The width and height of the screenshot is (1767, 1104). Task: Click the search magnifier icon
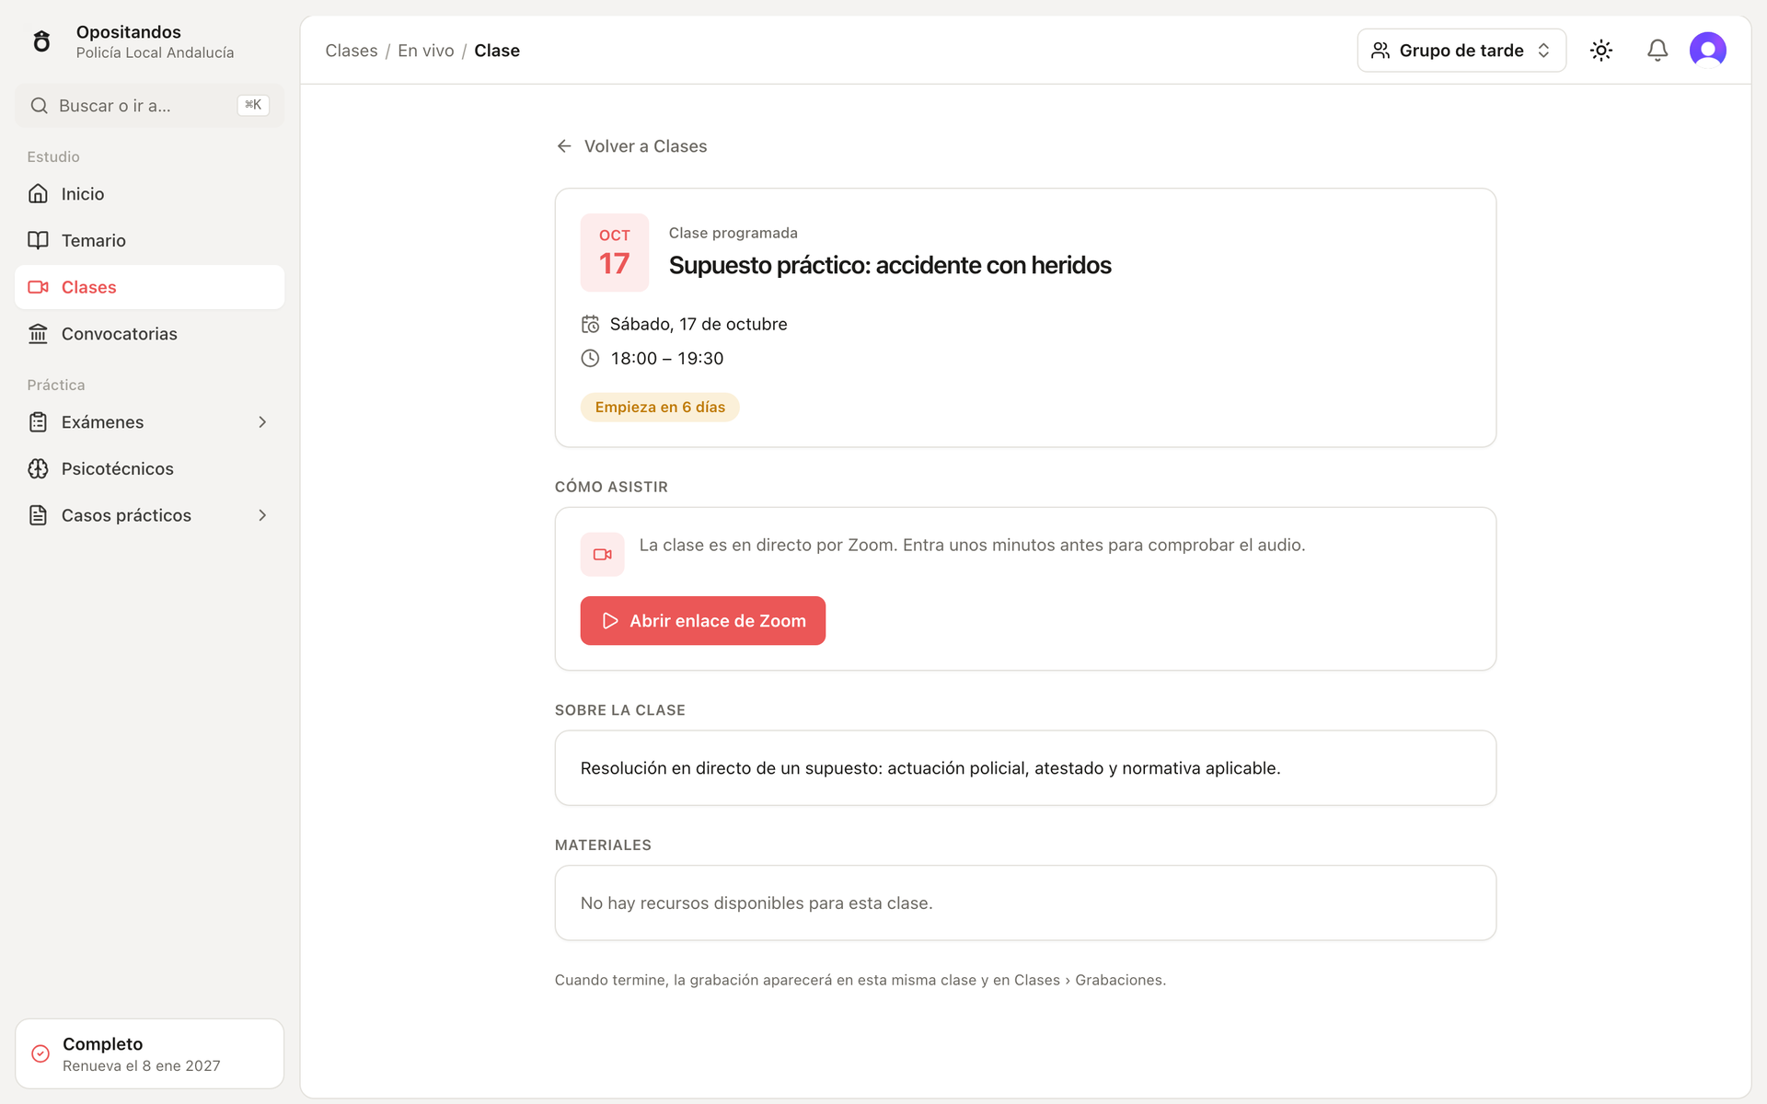coord(39,106)
